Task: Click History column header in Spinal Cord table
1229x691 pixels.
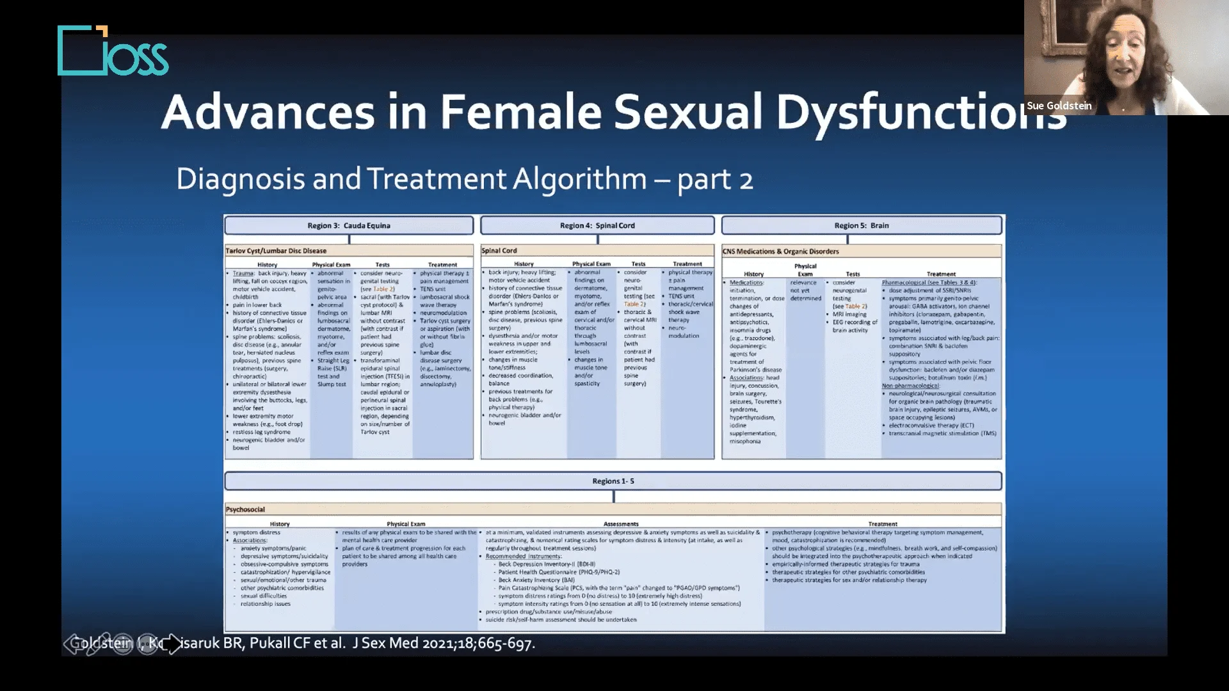Action: [524, 264]
